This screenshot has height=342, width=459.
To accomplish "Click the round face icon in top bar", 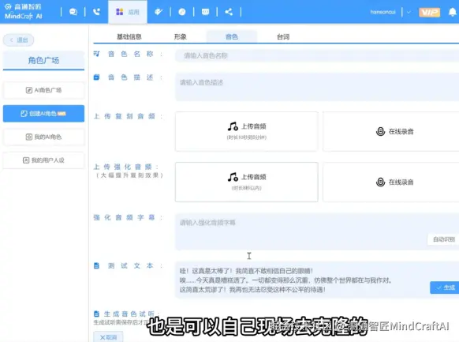I will pos(182,12).
